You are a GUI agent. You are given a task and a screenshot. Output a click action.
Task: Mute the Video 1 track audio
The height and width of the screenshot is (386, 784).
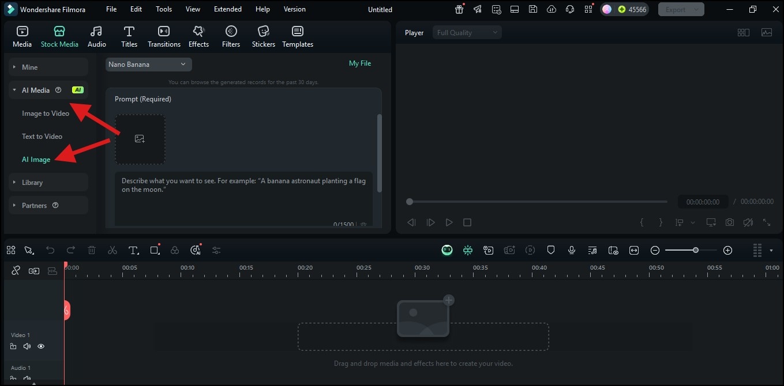pyautogui.click(x=27, y=346)
